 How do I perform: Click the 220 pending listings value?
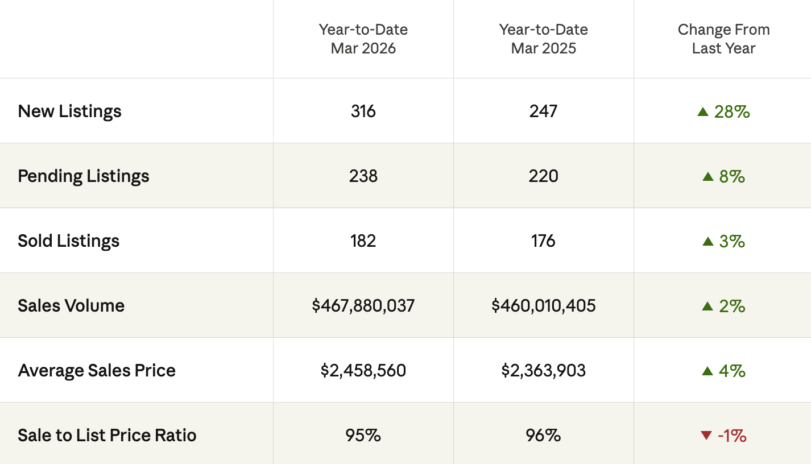(x=544, y=176)
